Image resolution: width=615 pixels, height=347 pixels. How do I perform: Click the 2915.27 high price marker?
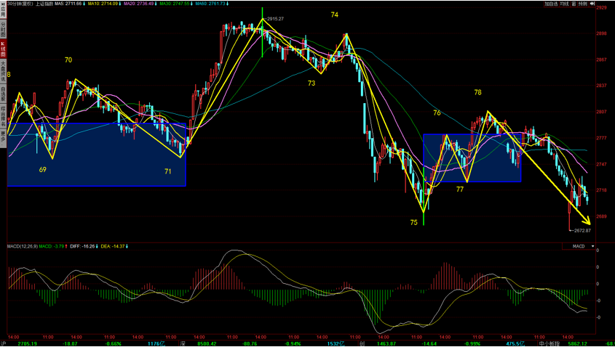[275, 18]
